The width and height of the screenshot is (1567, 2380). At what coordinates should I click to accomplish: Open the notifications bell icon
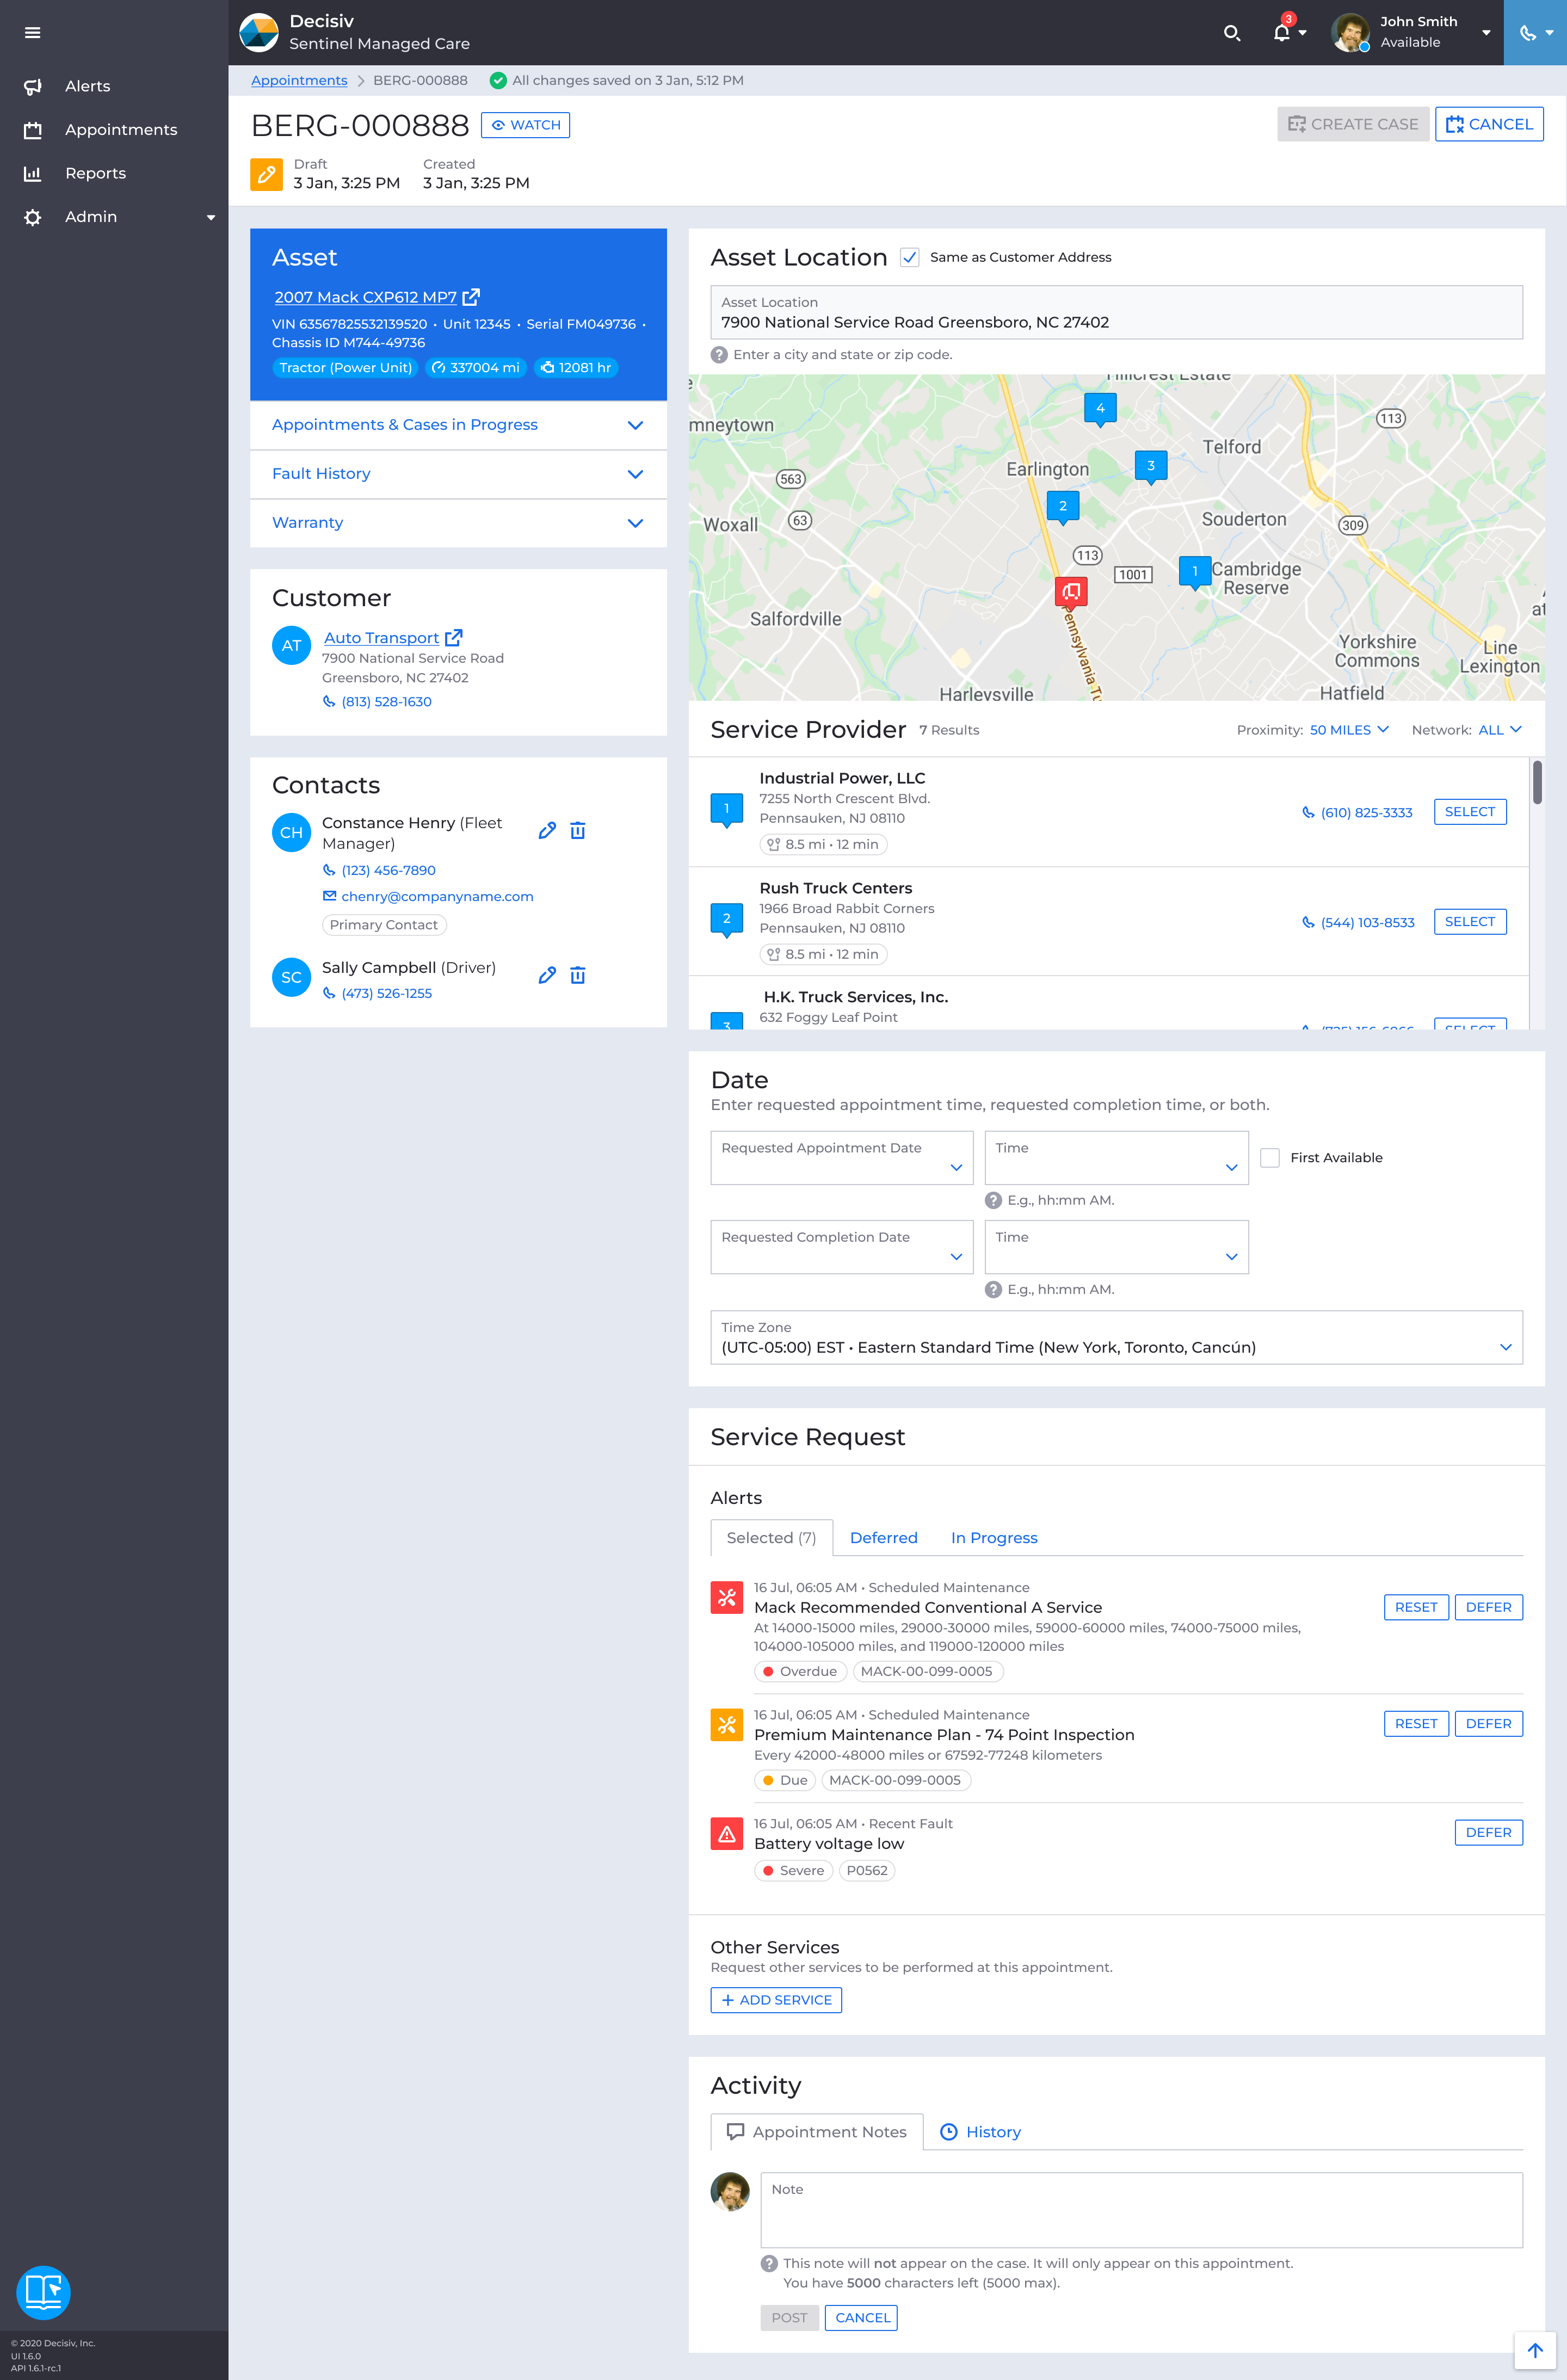1281,33
